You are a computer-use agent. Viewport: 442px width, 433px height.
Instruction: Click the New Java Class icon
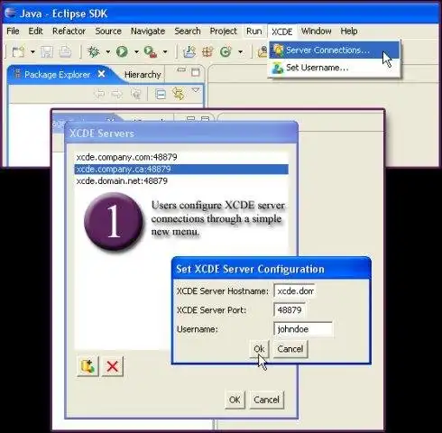point(226,52)
